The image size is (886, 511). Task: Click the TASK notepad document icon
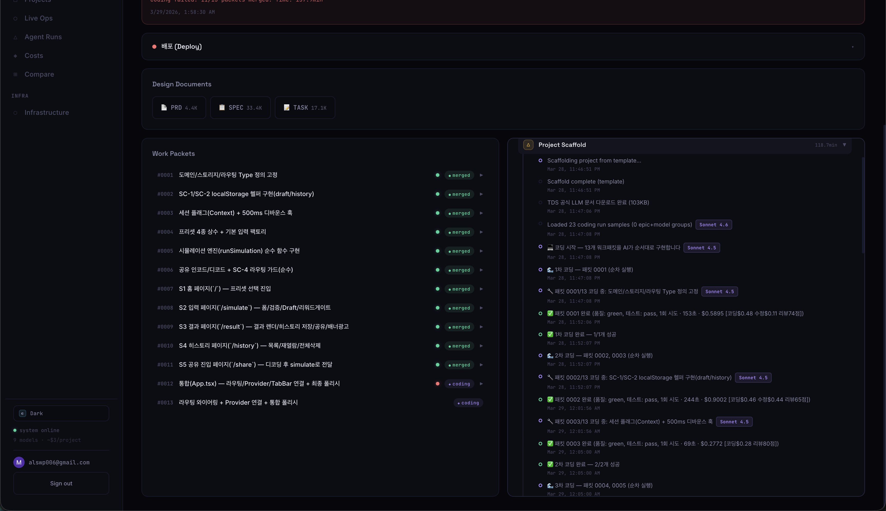[286, 107]
